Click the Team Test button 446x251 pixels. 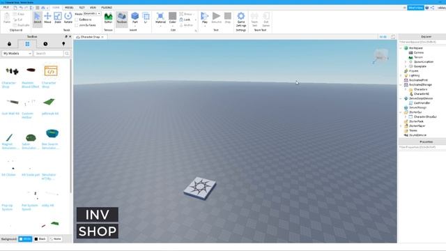click(x=254, y=20)
